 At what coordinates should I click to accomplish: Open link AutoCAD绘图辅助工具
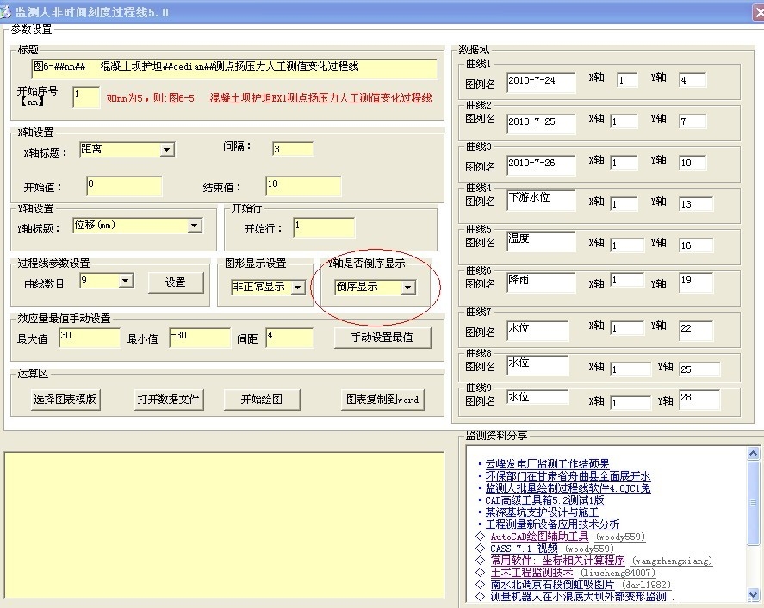point(539,537)
